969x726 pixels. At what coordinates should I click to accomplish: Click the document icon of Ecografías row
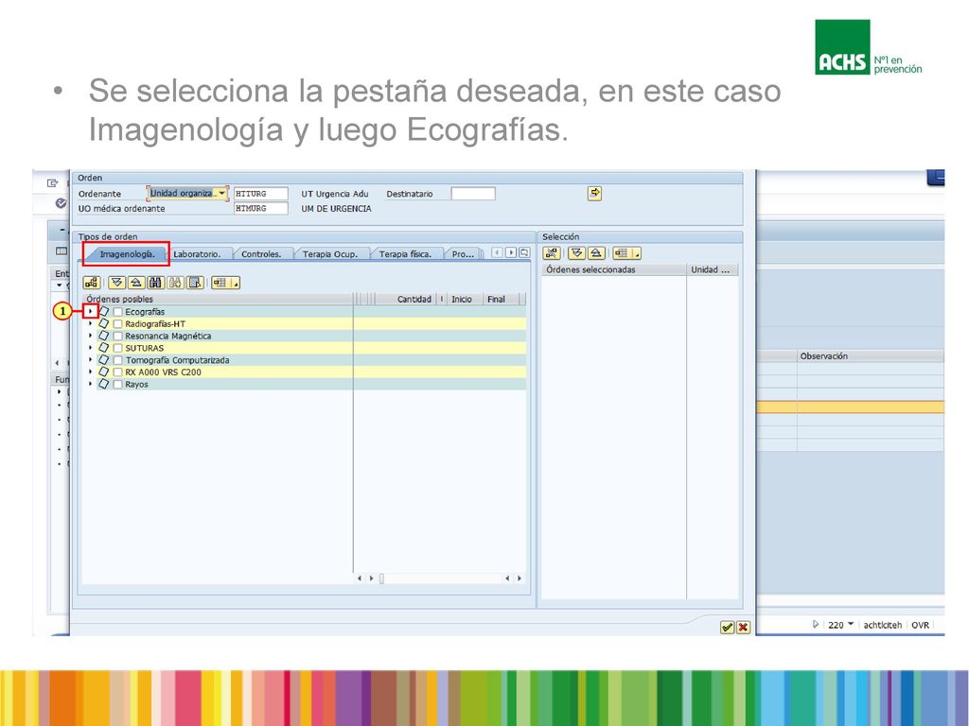coord(104,312)
